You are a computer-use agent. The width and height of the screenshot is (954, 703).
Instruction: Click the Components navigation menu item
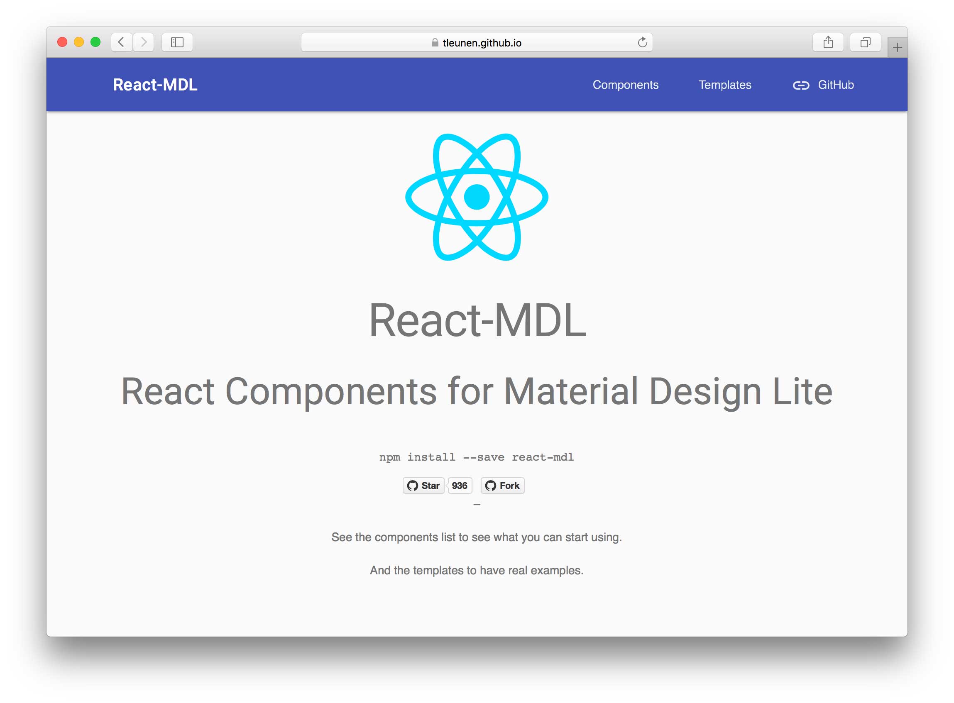coord(625,84)
